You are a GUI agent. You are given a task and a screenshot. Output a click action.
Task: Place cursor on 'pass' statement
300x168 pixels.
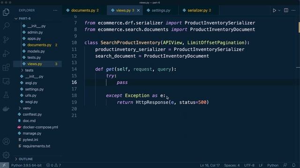click(x=122, y=82)
